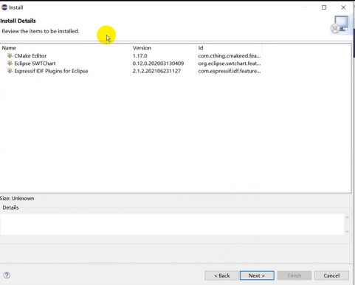Click the Review the items to be installed text
355x285 pixels.
(x=41, y=31)
